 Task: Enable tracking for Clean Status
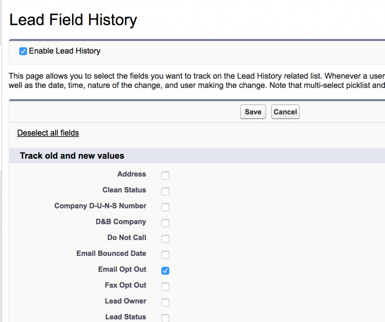click(165, 191)
